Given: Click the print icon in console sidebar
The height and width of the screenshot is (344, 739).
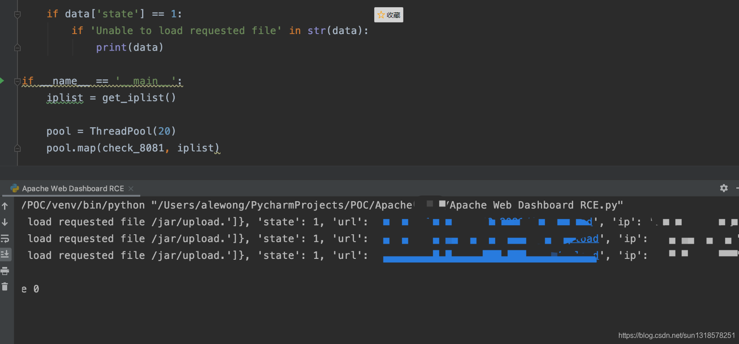Looking at the screenshot, I should pos(5,271).
